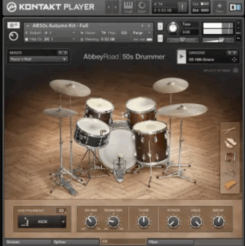This screenshot has width=245, height=246.
Task: Switch to the Kit tab
Action: 123,241
